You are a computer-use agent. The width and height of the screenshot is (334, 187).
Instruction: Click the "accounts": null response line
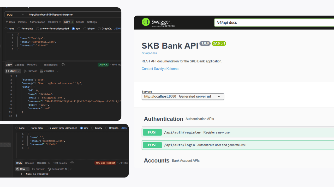tap(39, 109)
